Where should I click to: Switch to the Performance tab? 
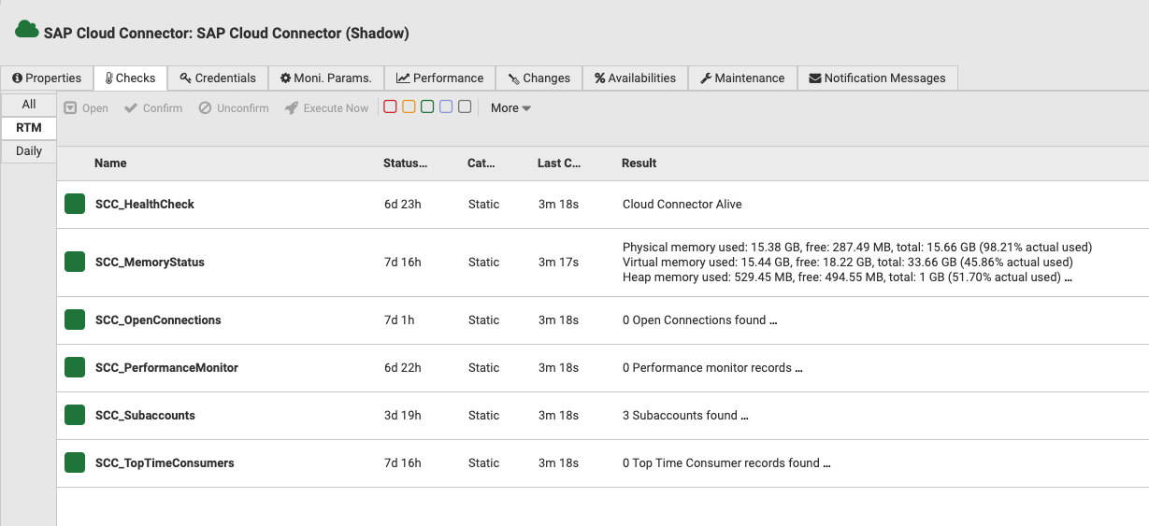439,78
